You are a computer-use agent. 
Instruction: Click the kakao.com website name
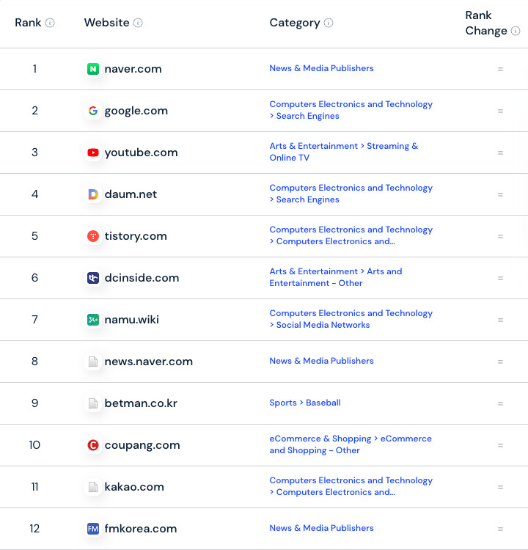(x=134, y=487)
